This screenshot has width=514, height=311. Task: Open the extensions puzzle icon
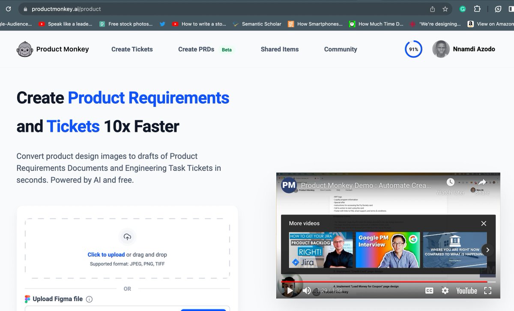pos(477,9)
